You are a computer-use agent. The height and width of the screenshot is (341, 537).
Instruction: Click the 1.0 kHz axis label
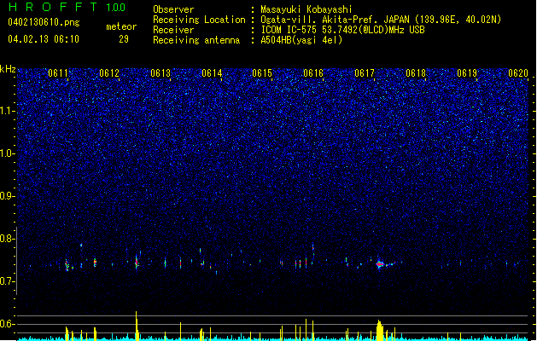[x=7, y=153]
